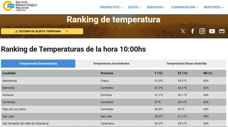Expand the Pronóstico dropdown menu

(x=111, y=7)
